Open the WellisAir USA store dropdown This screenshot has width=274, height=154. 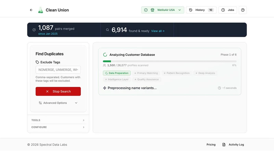click(162, 10)
